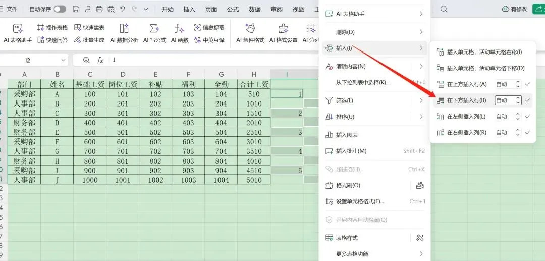
Task: Switch to the 视图 ribbon tab
Action: pyautogui.click(x=299, y=10)
